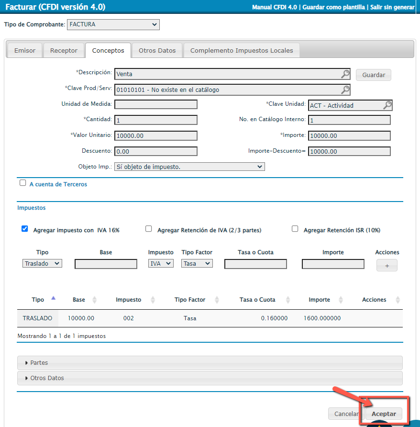Open the Tipo Factor dropdown
This screenshot has width=420, height=427.
tap(197, 263)
